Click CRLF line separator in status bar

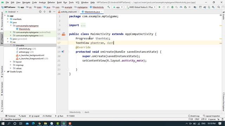[x=197, y=119]
